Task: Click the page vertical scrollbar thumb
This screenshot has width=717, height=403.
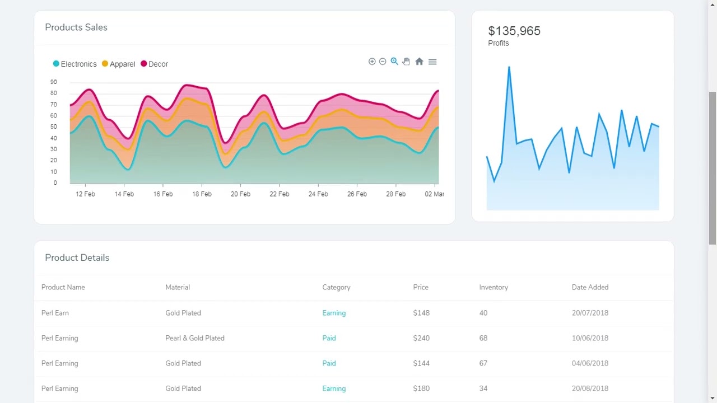Action: point(713,168)
